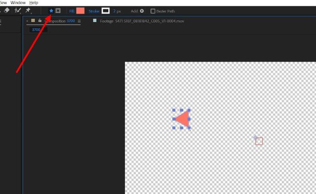Viewport: 316px width, 194px height.
Task: Open the Composition panel hamburger menu
Action: click(x=79, y=21)
